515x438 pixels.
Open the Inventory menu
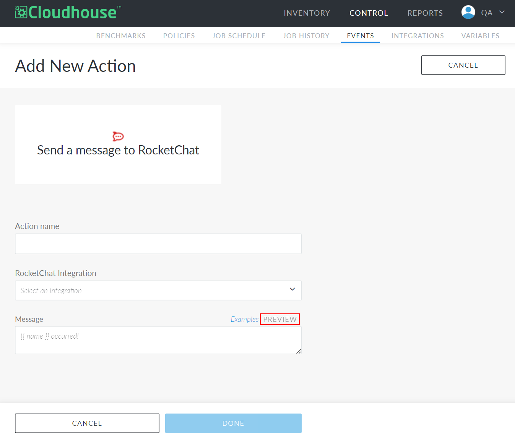[307, 13]
